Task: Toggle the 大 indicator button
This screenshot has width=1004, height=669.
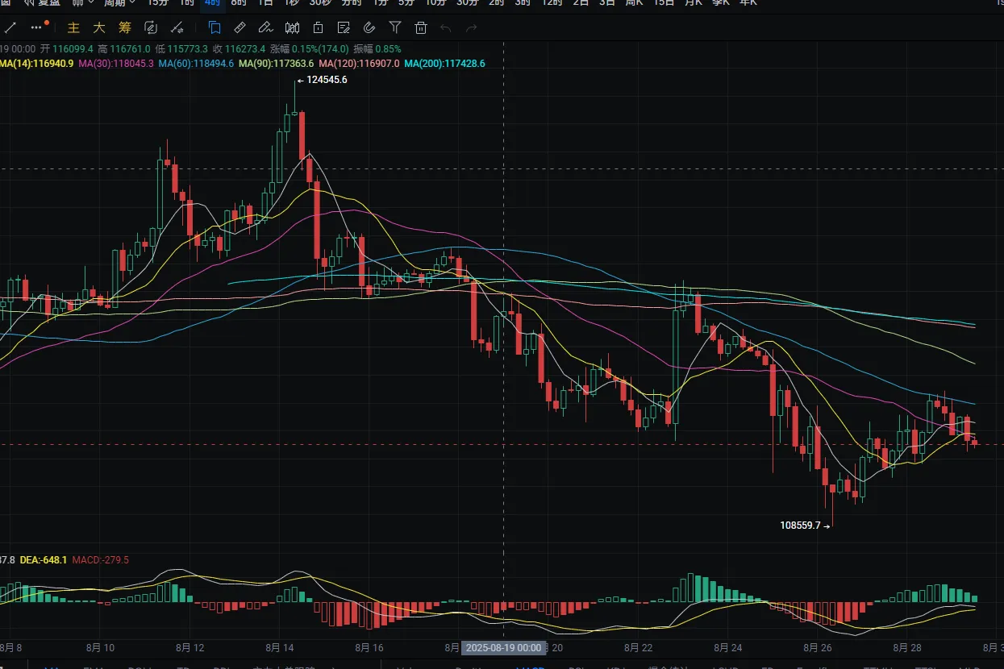Action: (x=99, y=27)
